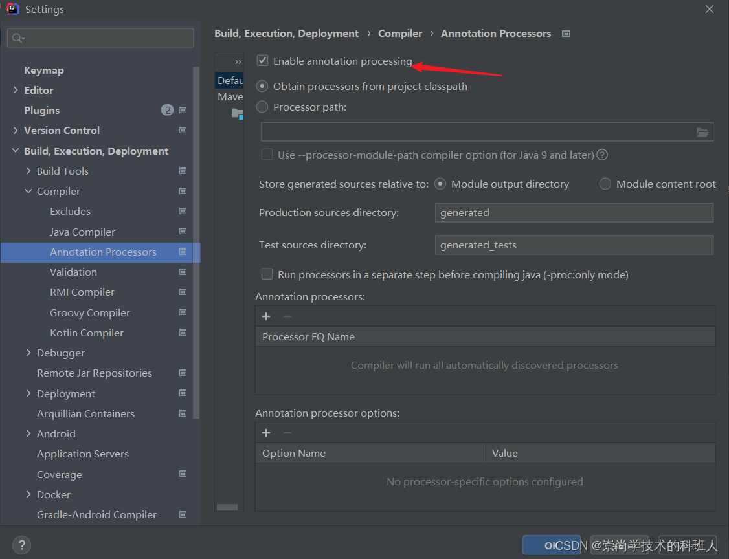Expand the Docker node
The height and width of the screenshot is (559, 729).
click(28, 494)
